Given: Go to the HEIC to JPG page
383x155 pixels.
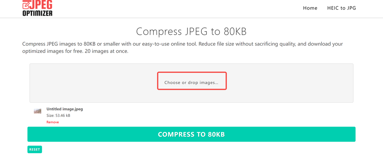Looking at the screenshot, I should click(341, 8).
